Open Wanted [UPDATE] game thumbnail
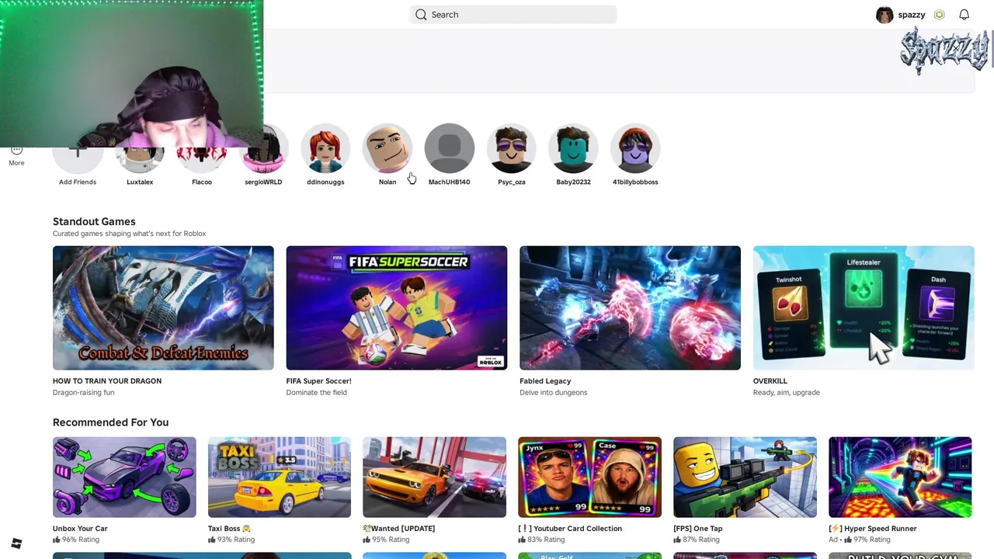Screen dimensions: 994x559 (434, 477)
